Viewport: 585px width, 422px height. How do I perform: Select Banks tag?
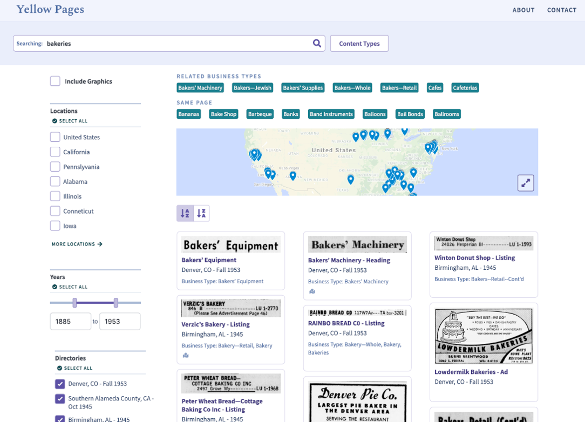pyautogui.click(x=291, y=114)
